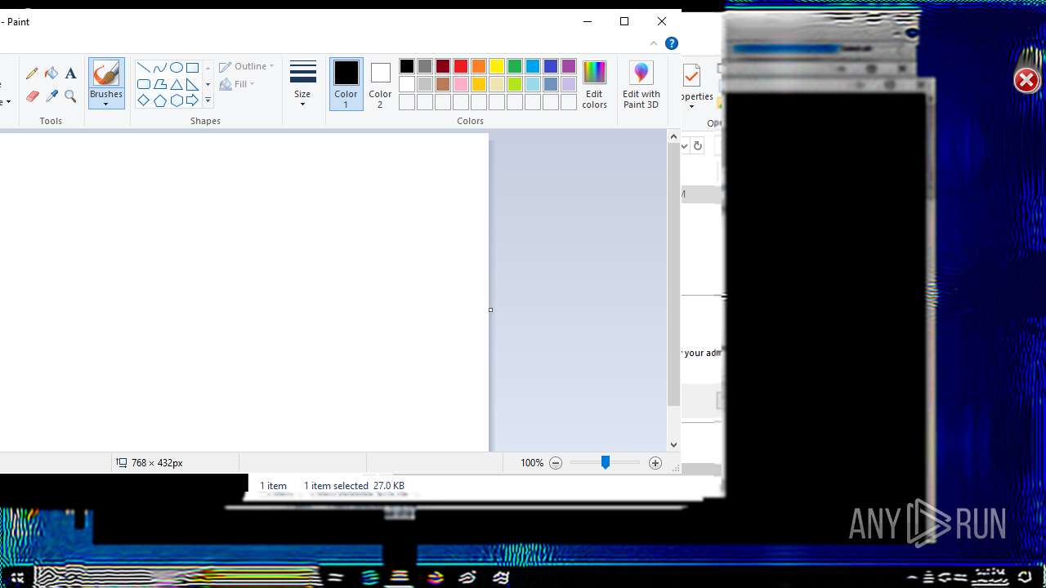Pick the pink color swatch

[x=461, y=84]
